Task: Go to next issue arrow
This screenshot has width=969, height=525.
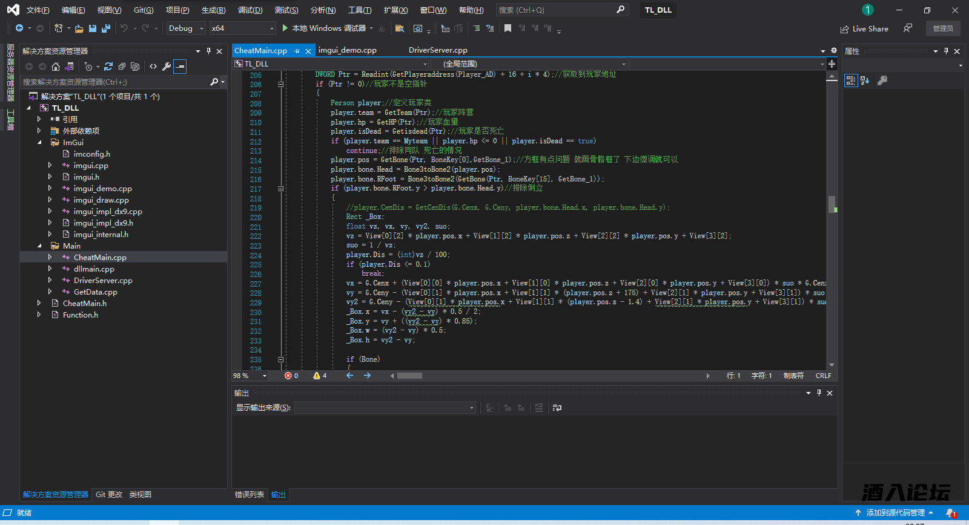Action: point(367,376)
